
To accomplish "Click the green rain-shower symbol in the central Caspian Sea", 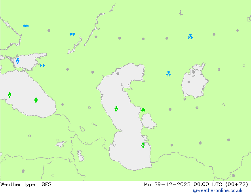I will [x=116, y=109].
